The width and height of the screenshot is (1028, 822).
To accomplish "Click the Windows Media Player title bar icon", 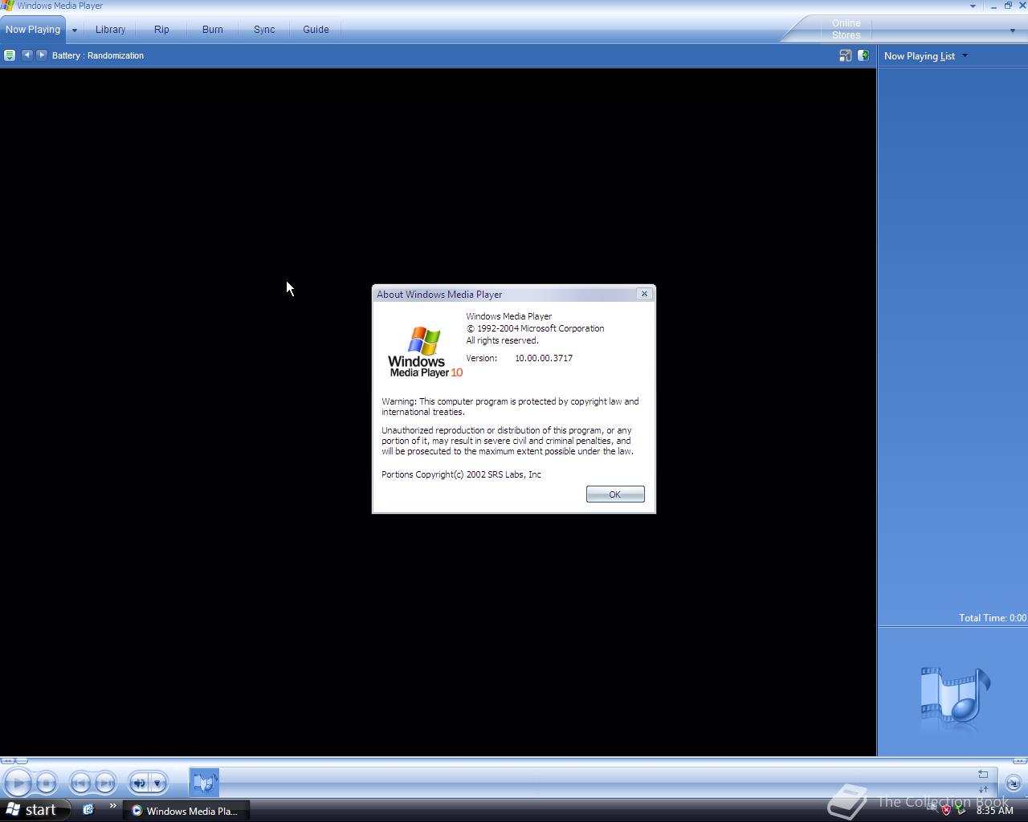I will [7, 6].
